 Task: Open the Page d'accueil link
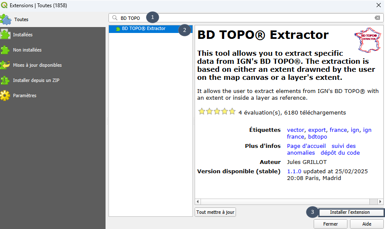coord(306,146)
